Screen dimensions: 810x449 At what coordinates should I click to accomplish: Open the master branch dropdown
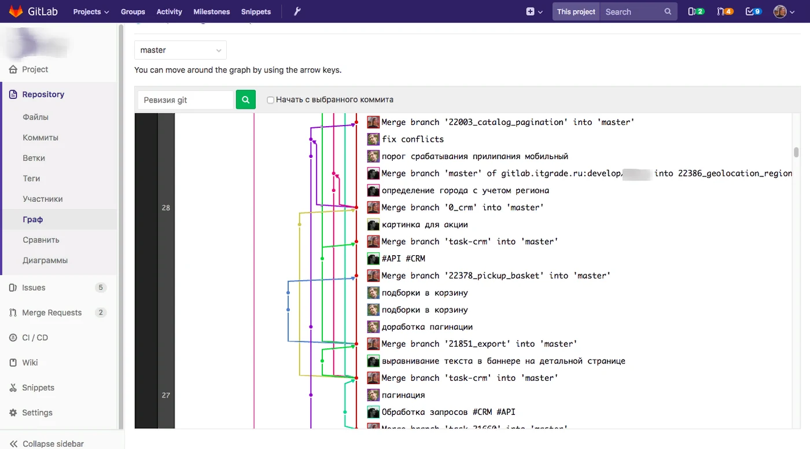181,50
